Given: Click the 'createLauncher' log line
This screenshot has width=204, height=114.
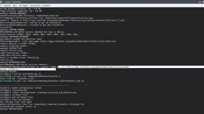Looking at the screenshot, I should click(x=14, y=90).
